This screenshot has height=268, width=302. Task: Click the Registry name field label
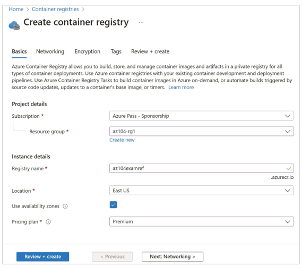[x=28, y=168]
